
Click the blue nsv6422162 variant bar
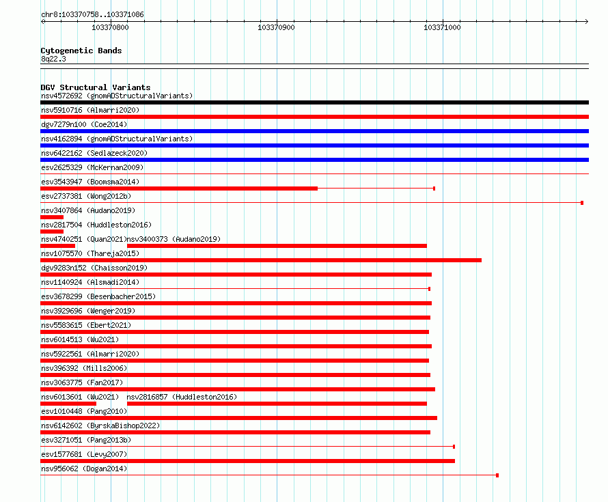pos(314,160)
